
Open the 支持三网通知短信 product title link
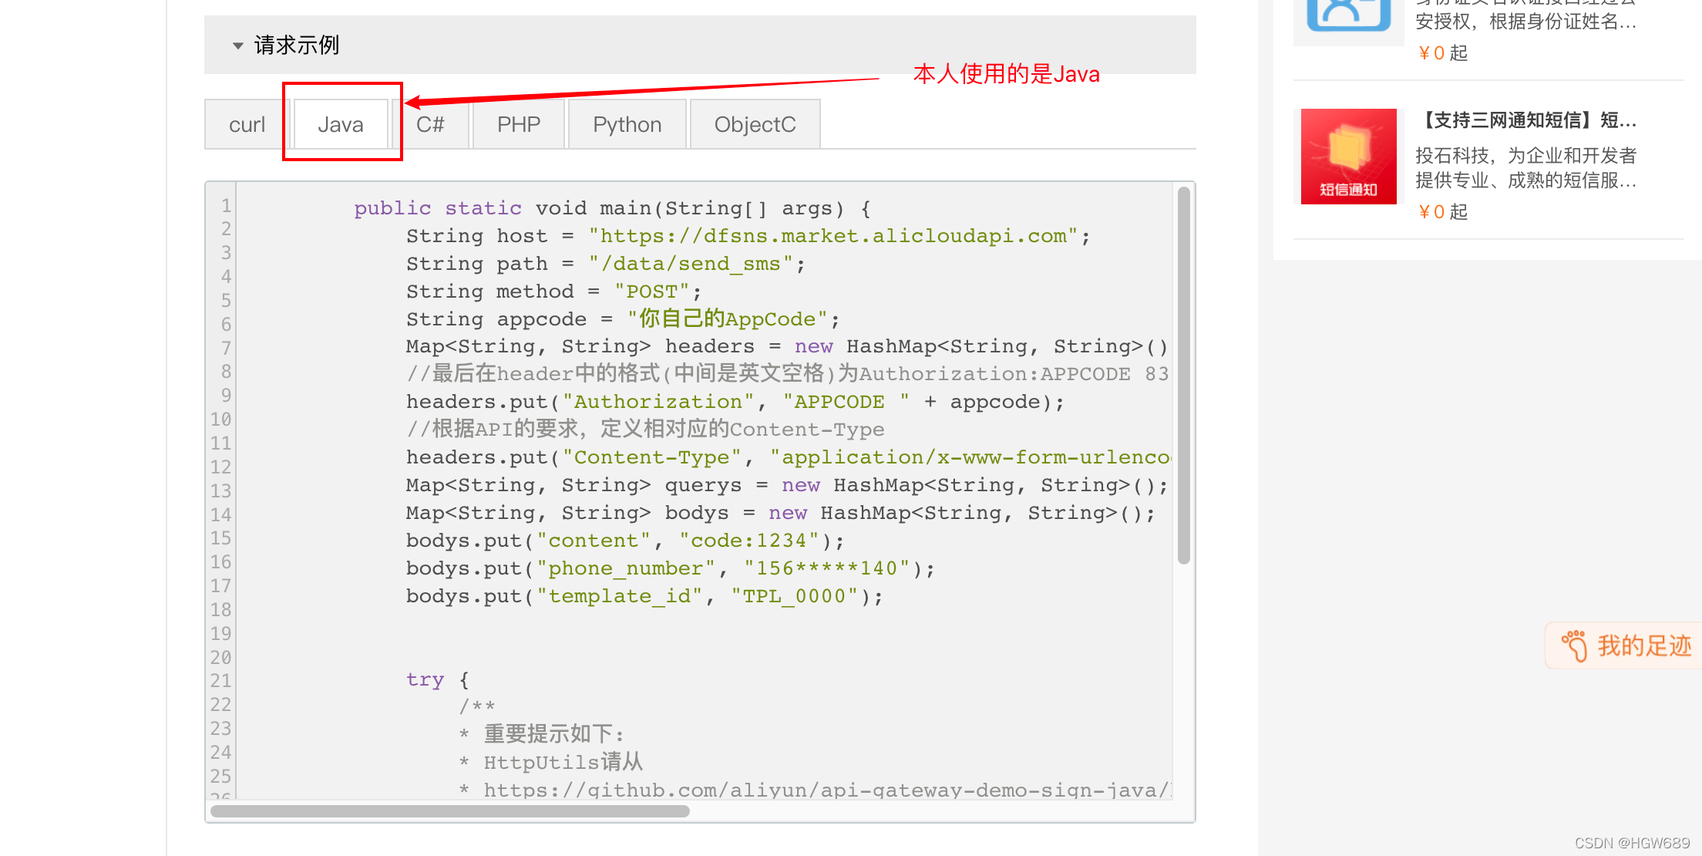pyautogui.click(x=1526, y=120)
